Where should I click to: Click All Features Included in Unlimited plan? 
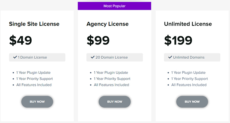point(189,85)
